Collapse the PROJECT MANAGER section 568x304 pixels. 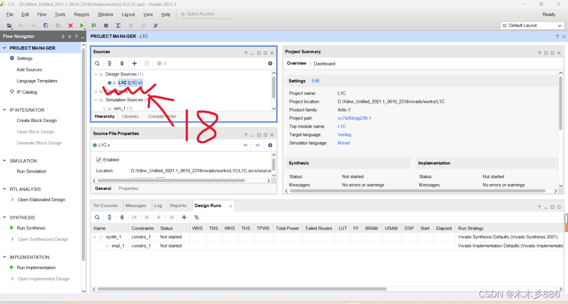coord(5,48)
